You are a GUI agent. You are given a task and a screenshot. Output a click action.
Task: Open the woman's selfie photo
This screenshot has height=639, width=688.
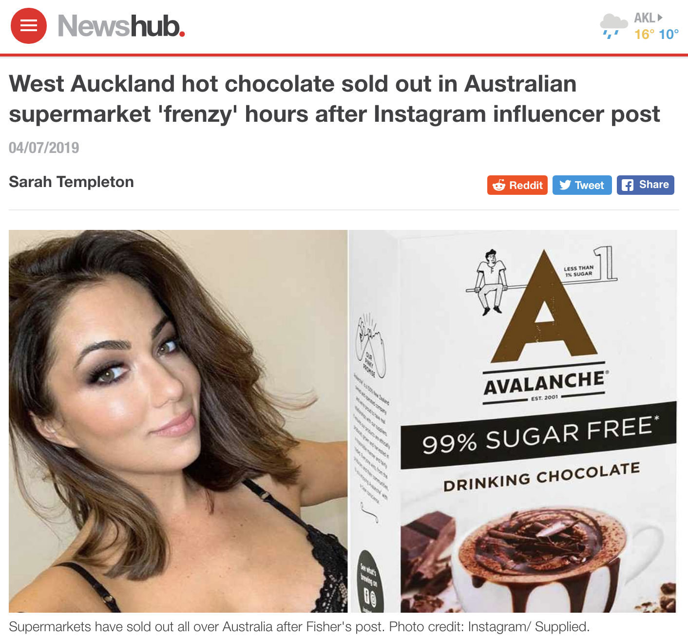[x=178, y=421]
